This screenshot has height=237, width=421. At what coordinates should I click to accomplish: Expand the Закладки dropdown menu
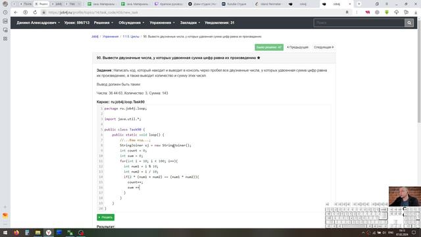pyautogui.click(x=190, y=23)
